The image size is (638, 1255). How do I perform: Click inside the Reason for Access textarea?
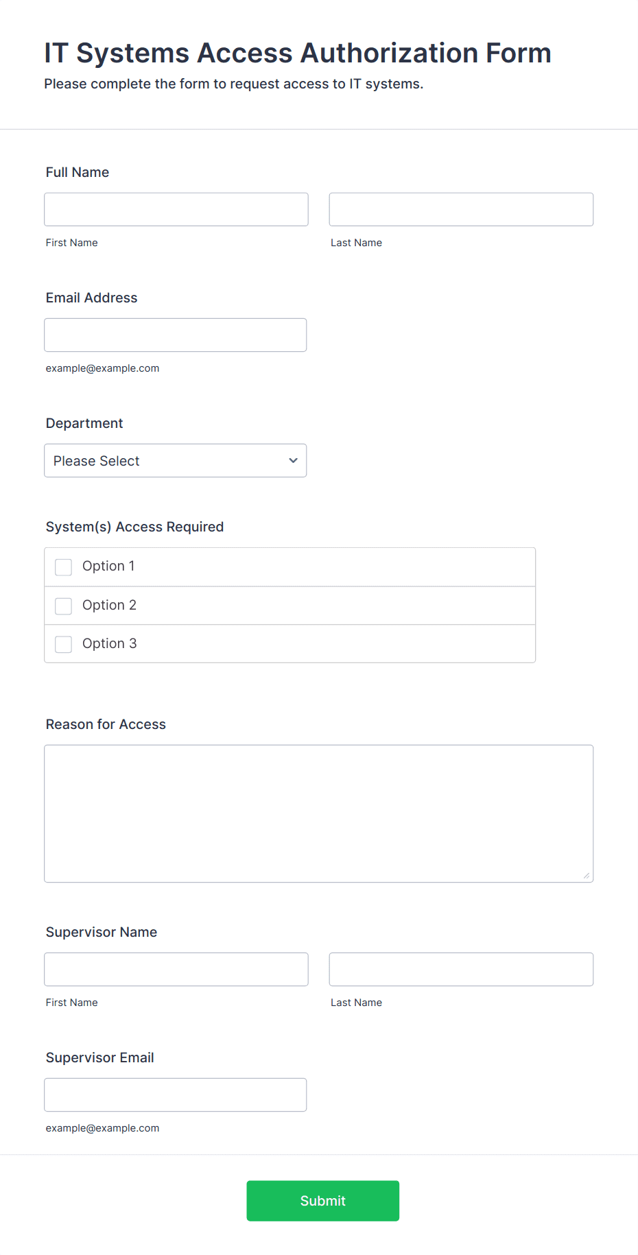(319, 813)
